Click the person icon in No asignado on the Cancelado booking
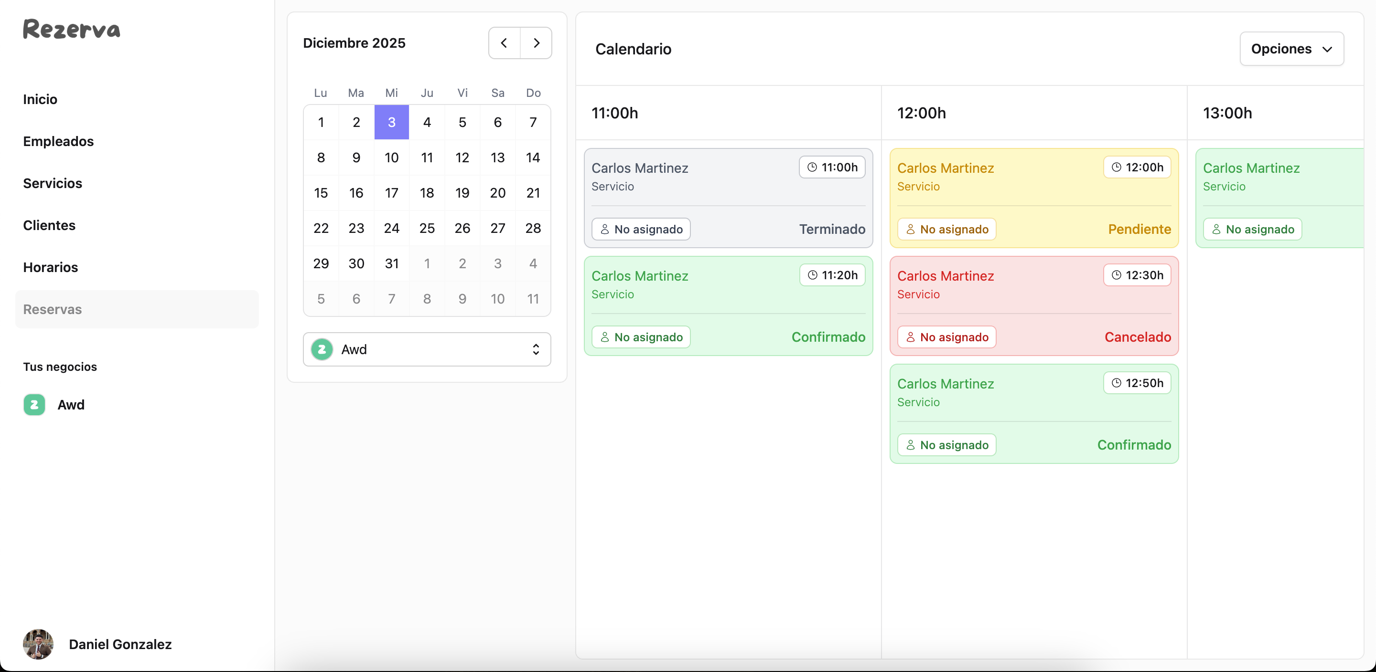 (x=910, y=337)
